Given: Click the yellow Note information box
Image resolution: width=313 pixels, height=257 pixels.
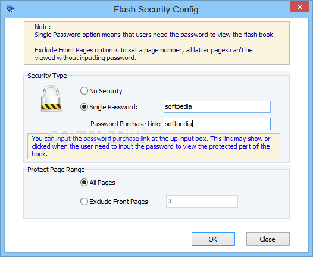Looking at the screenshot, I should click(x=156, y=43).
